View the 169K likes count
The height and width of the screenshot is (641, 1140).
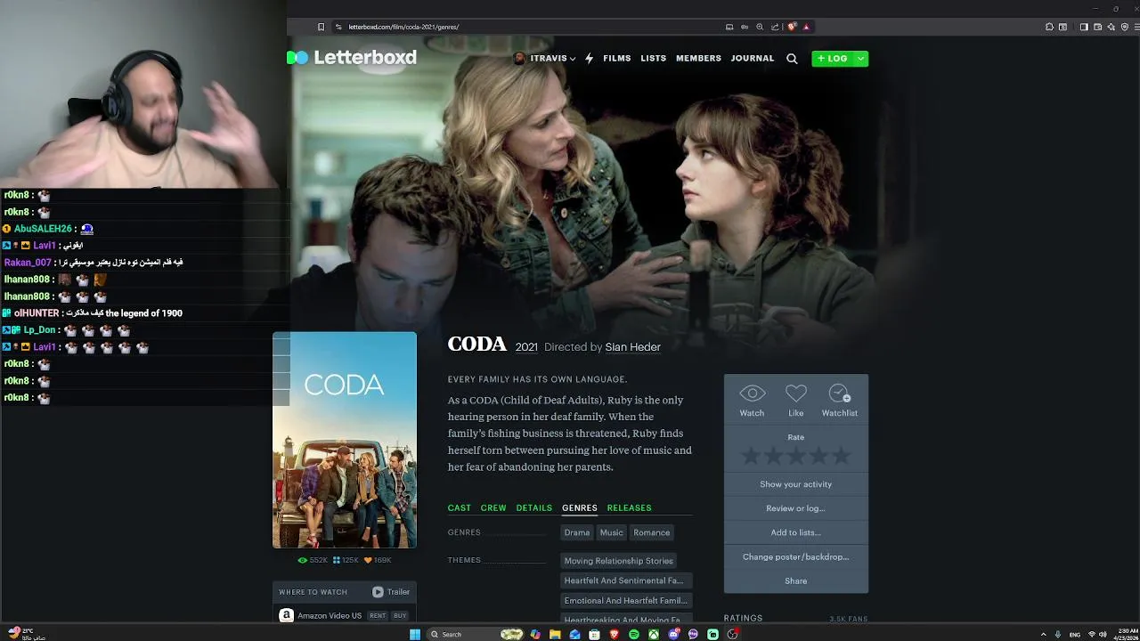tap(378, 560)
